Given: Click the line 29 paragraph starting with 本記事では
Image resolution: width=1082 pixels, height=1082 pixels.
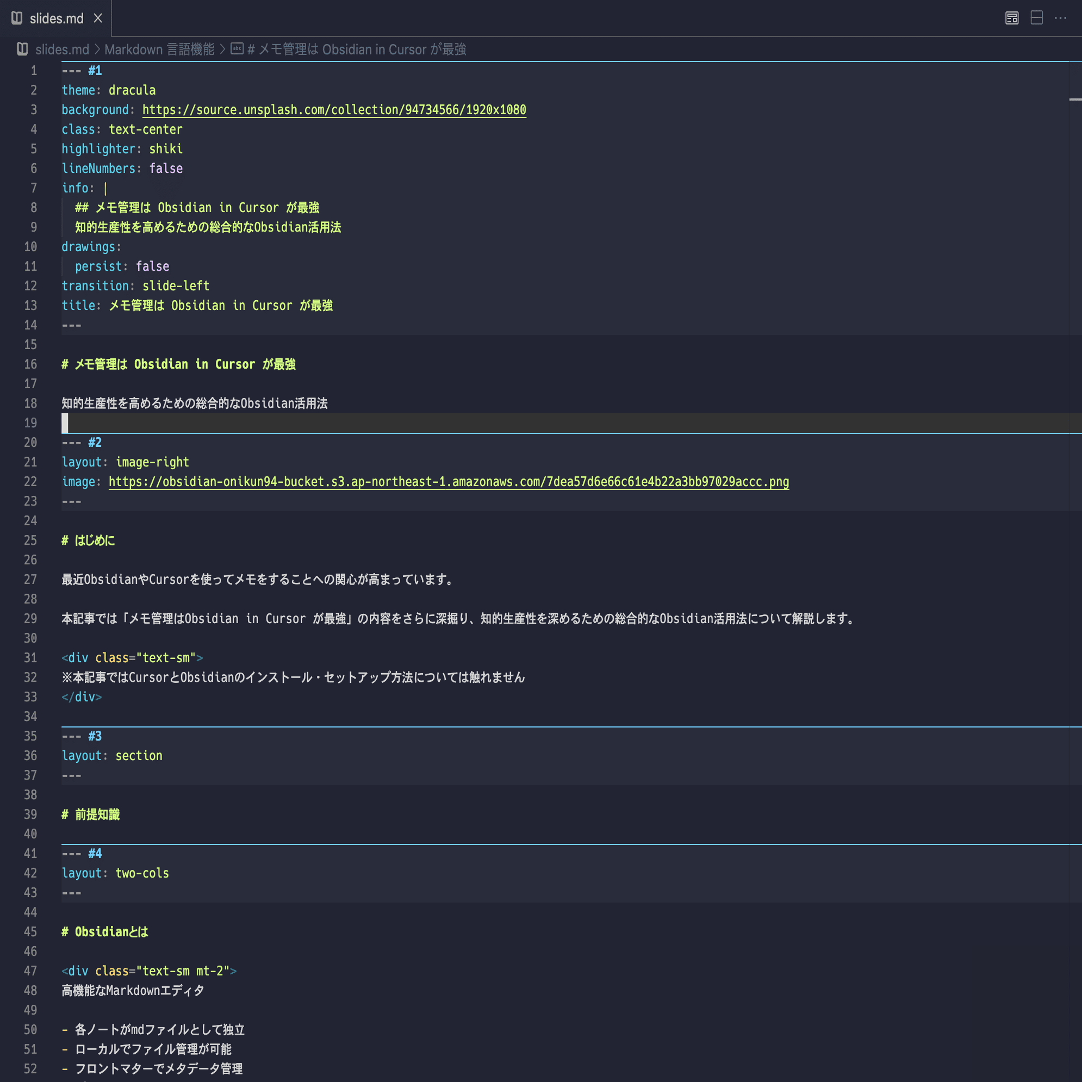Looking at the screenshot, I should pyautogui.click(x=459, y=619).
